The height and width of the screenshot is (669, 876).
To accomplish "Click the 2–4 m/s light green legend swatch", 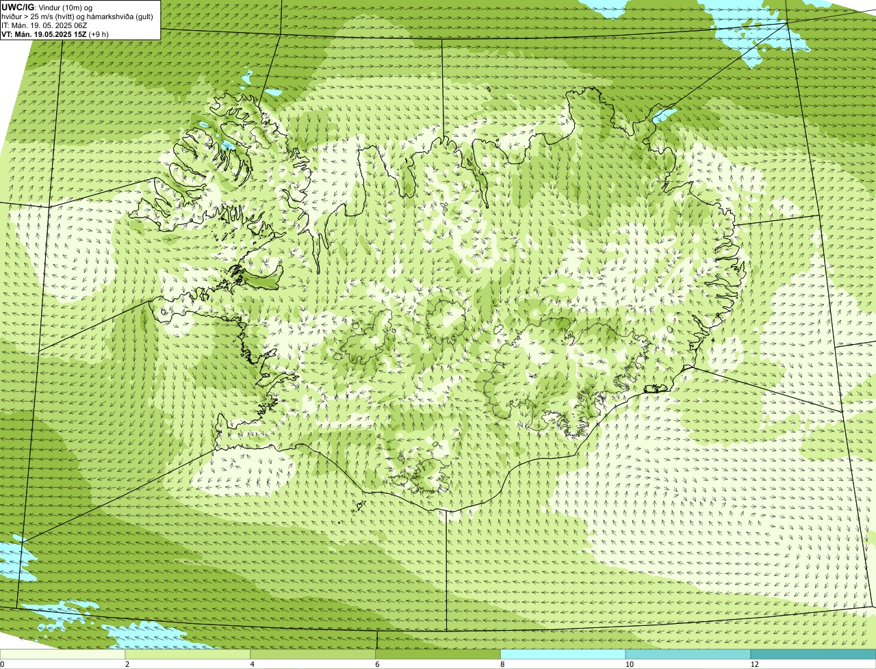I will click(x=188, y=654).
